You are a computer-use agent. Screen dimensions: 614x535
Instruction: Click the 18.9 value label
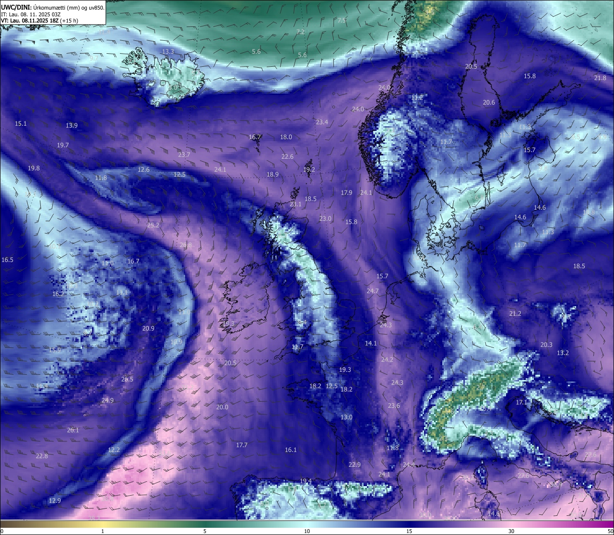click(x=272, y=174)
